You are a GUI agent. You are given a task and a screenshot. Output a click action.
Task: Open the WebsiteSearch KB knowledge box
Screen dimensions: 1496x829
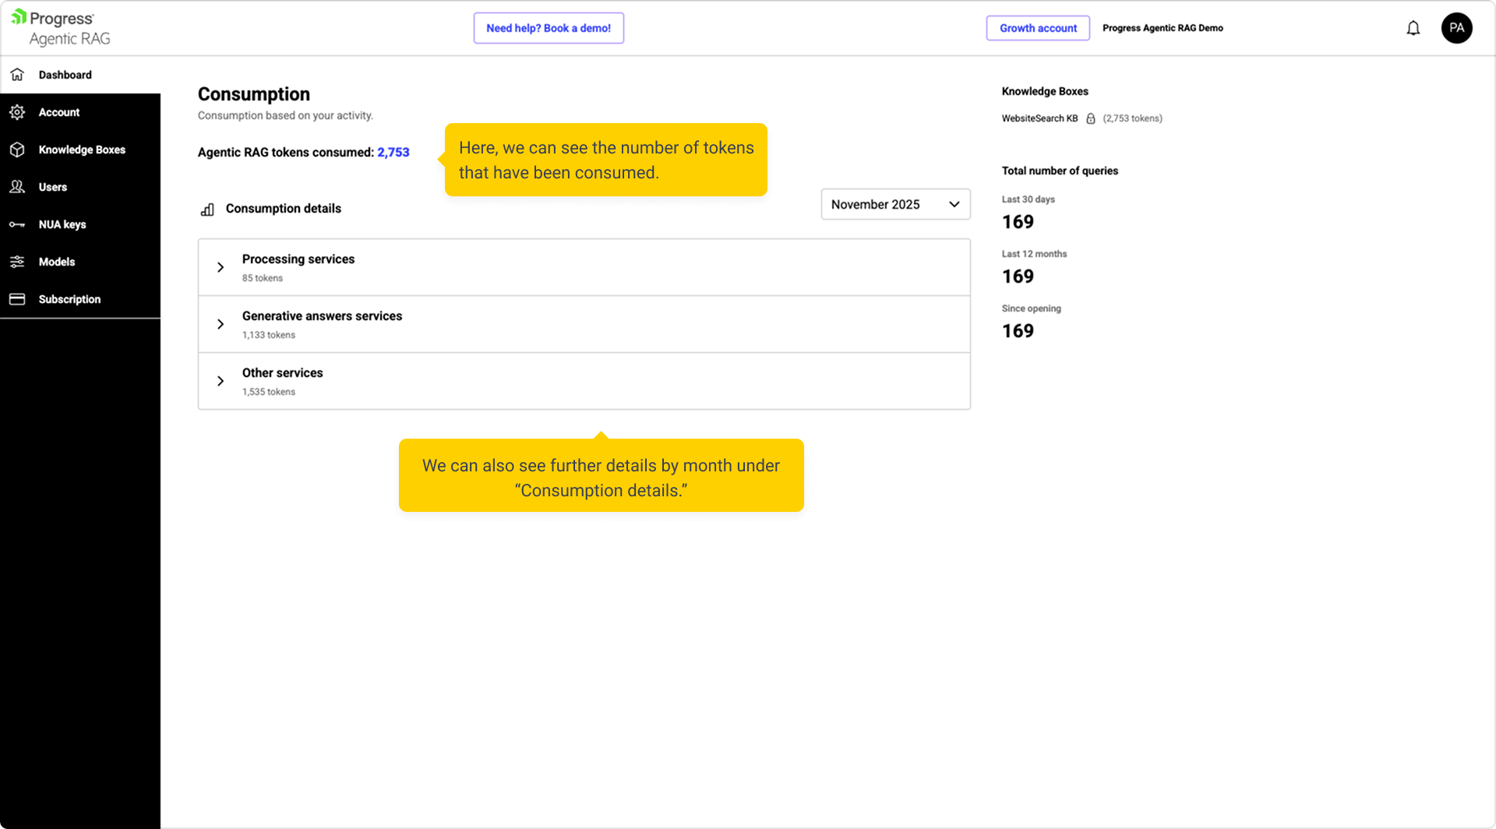click(x=1039, y=118)
